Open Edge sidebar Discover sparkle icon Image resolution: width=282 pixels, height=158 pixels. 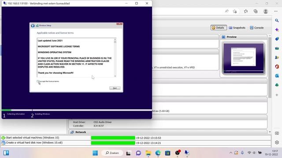point(277,30)
